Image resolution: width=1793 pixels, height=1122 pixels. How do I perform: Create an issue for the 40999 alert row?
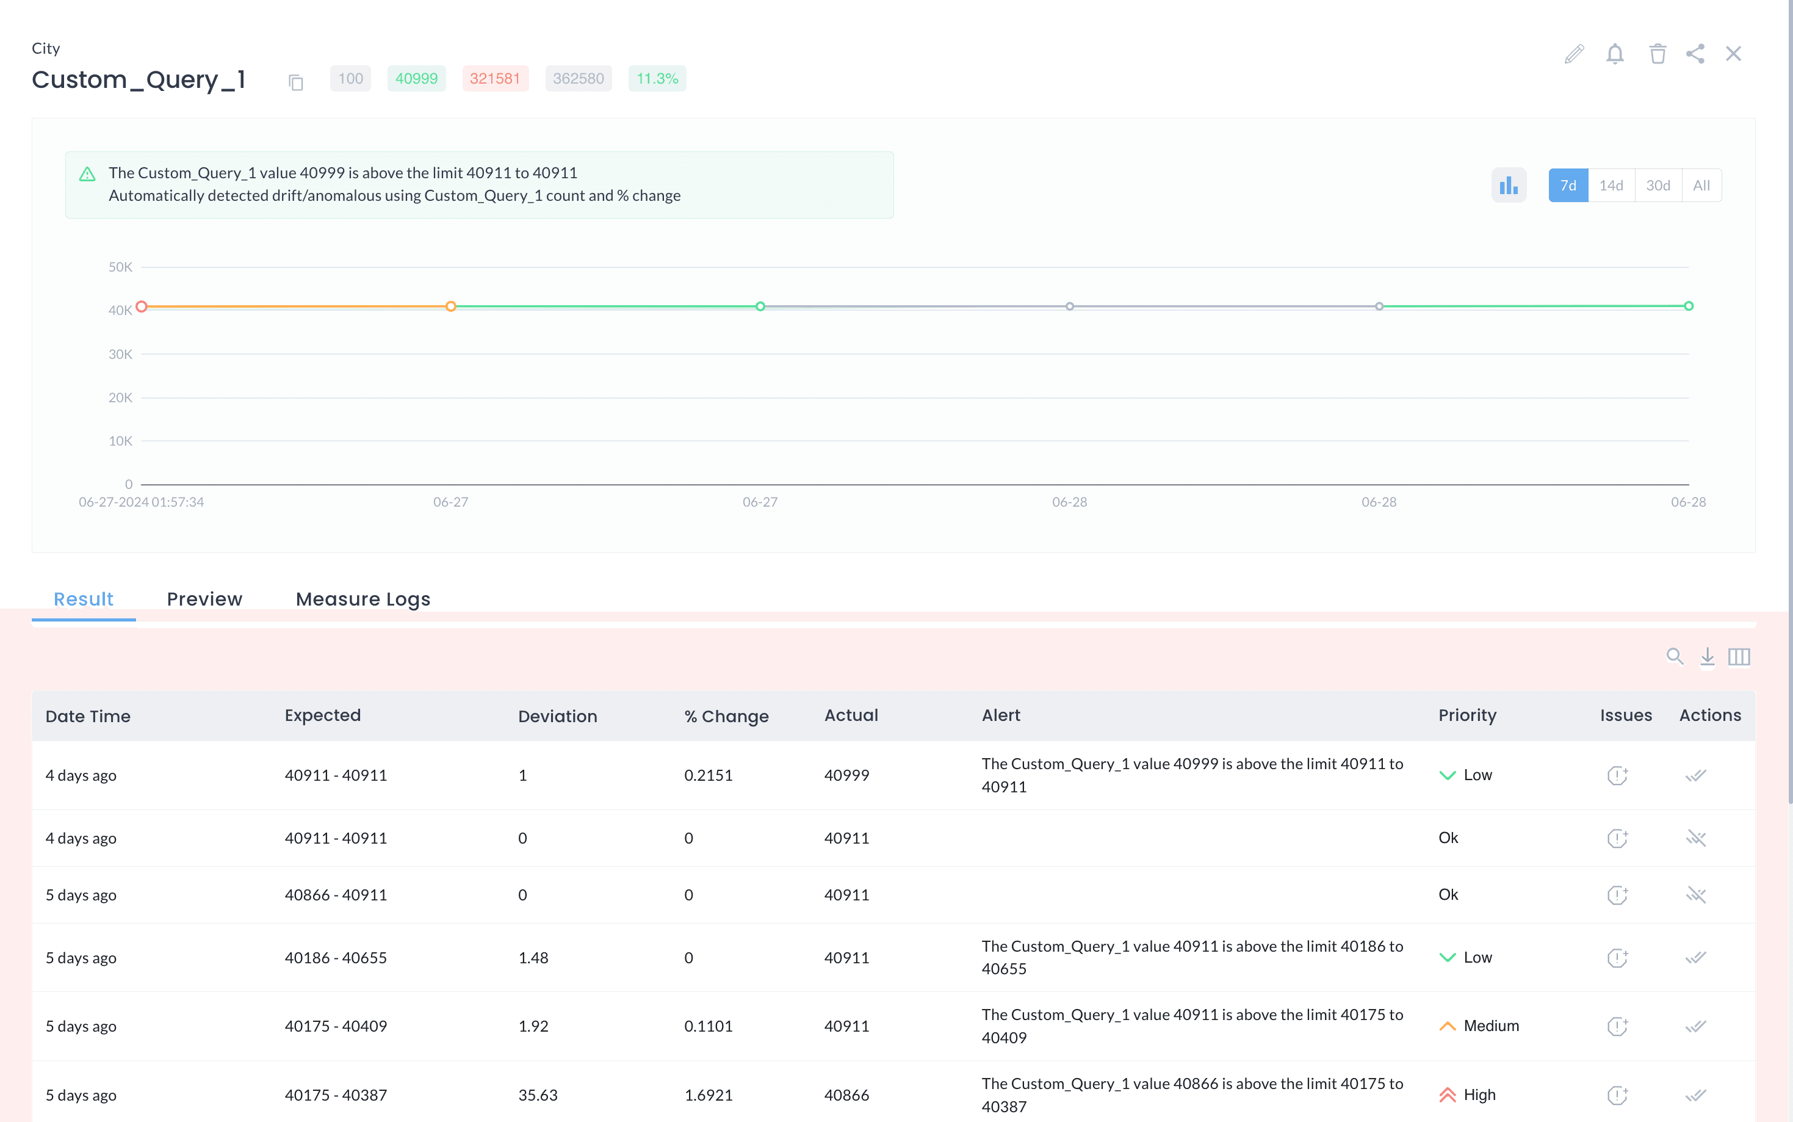click(x=1618, y=775)
